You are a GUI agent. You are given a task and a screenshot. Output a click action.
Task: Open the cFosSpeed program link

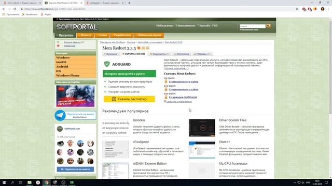click(141, 142)
